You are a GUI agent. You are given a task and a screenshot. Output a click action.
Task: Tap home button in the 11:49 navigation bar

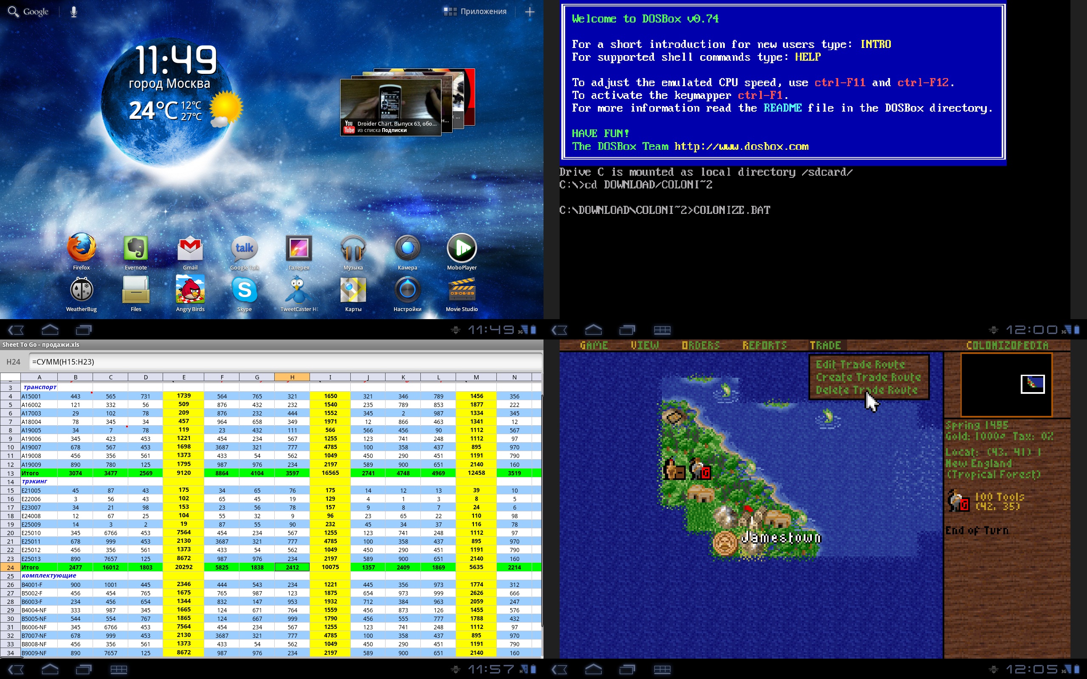(x=50, y=330)
